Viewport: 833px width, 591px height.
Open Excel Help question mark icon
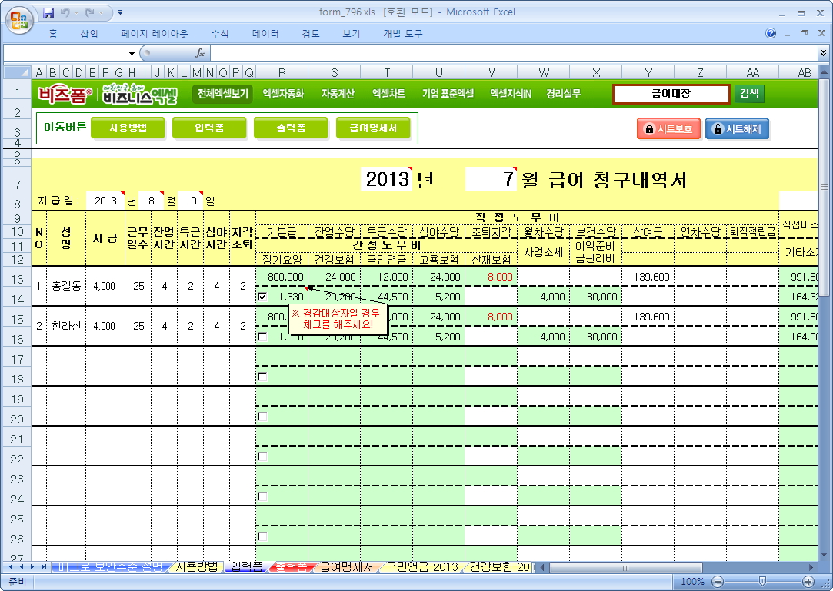[770, 34]
